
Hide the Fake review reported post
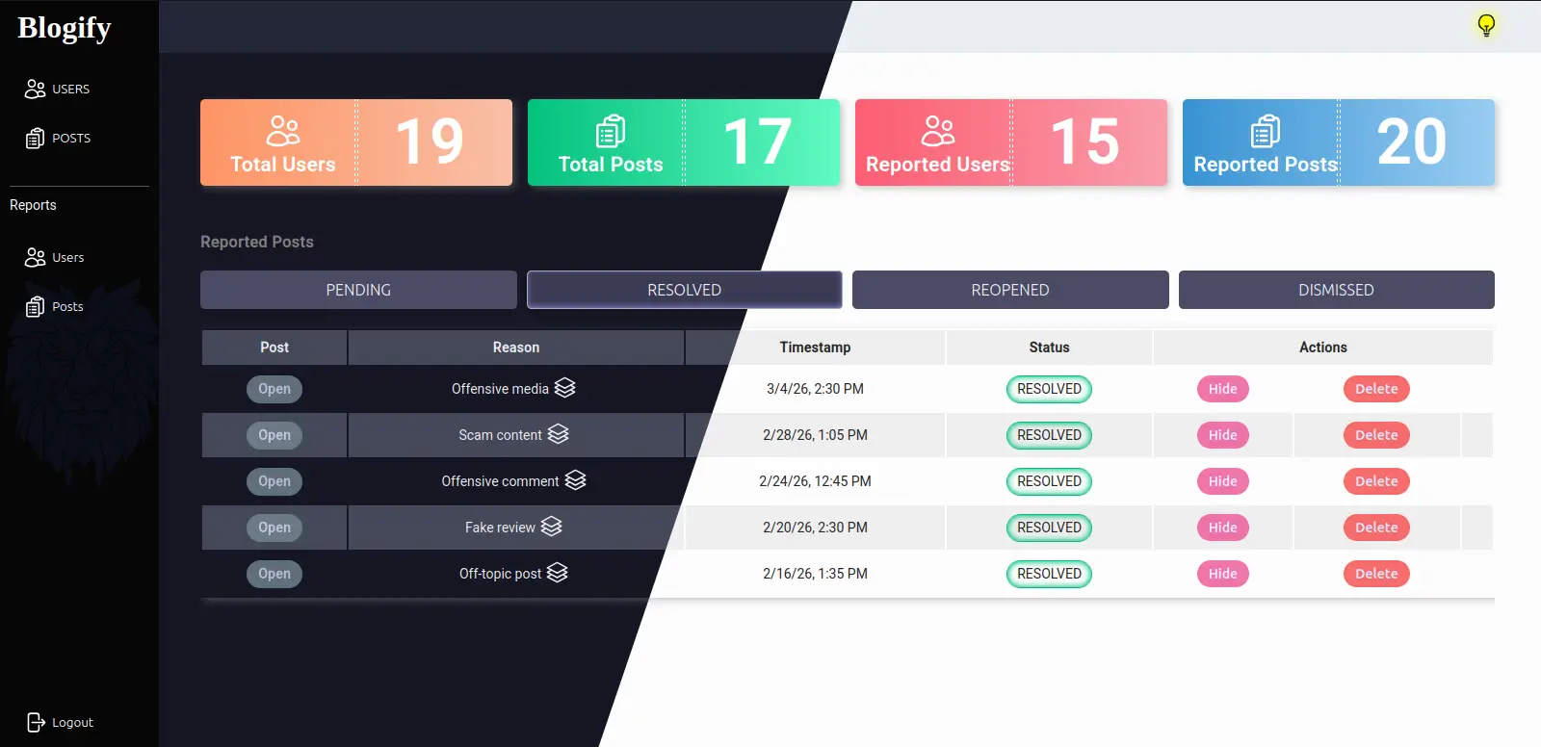(1222, 528)
